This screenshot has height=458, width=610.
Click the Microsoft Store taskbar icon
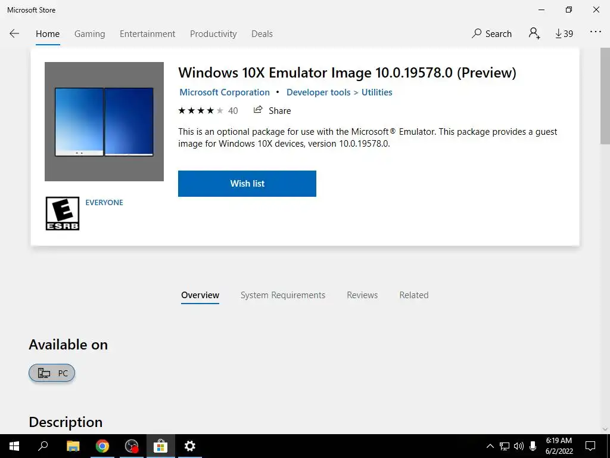(x=160, y=446)
